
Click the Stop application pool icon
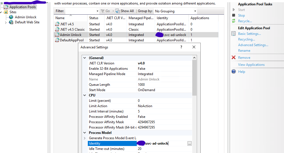point(233,15)
